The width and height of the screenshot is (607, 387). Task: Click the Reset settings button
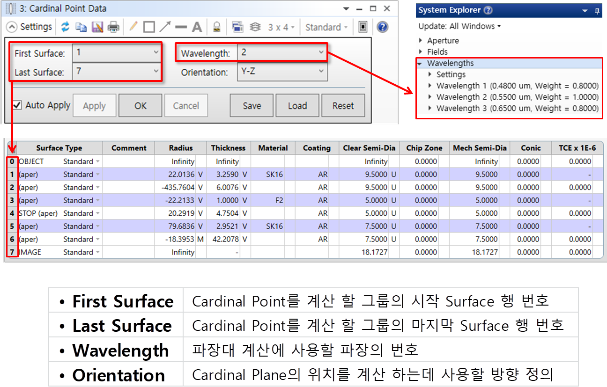point(343,106)
